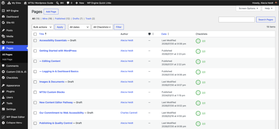Toggle the select-all checkbox in table header
The height and width of the screenshot is (129, 279).
(x=35, y=34)
